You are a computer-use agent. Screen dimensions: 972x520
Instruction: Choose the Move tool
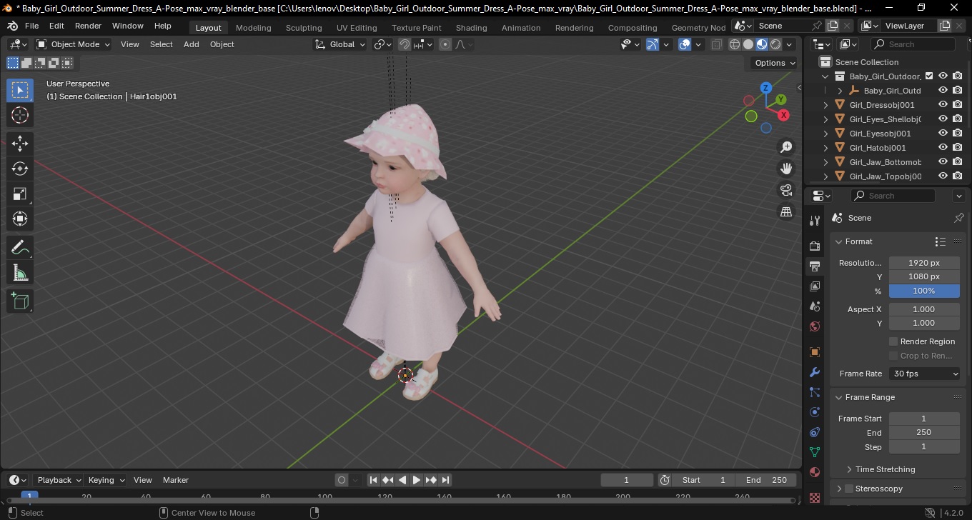pos(20,144)
